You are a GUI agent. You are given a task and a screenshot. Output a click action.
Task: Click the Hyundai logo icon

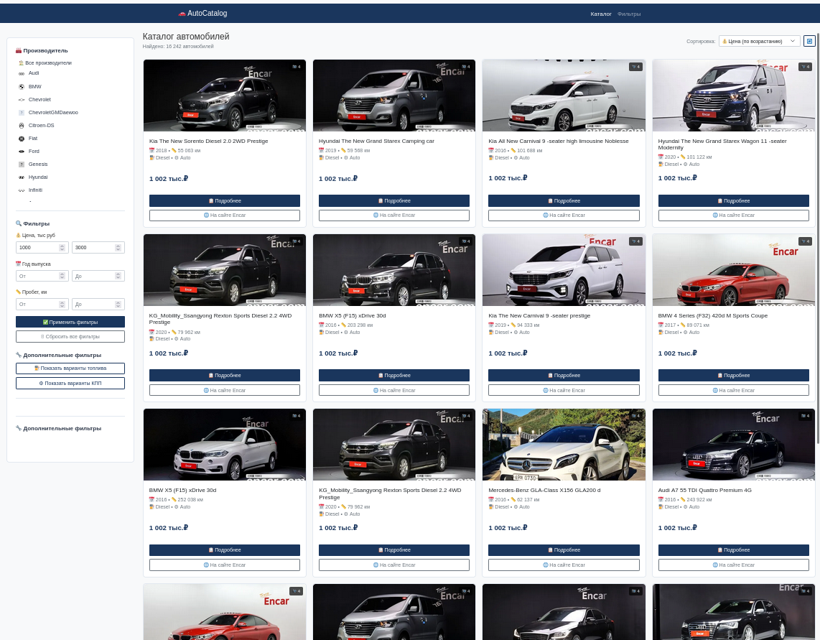click(x=22, y=177)
